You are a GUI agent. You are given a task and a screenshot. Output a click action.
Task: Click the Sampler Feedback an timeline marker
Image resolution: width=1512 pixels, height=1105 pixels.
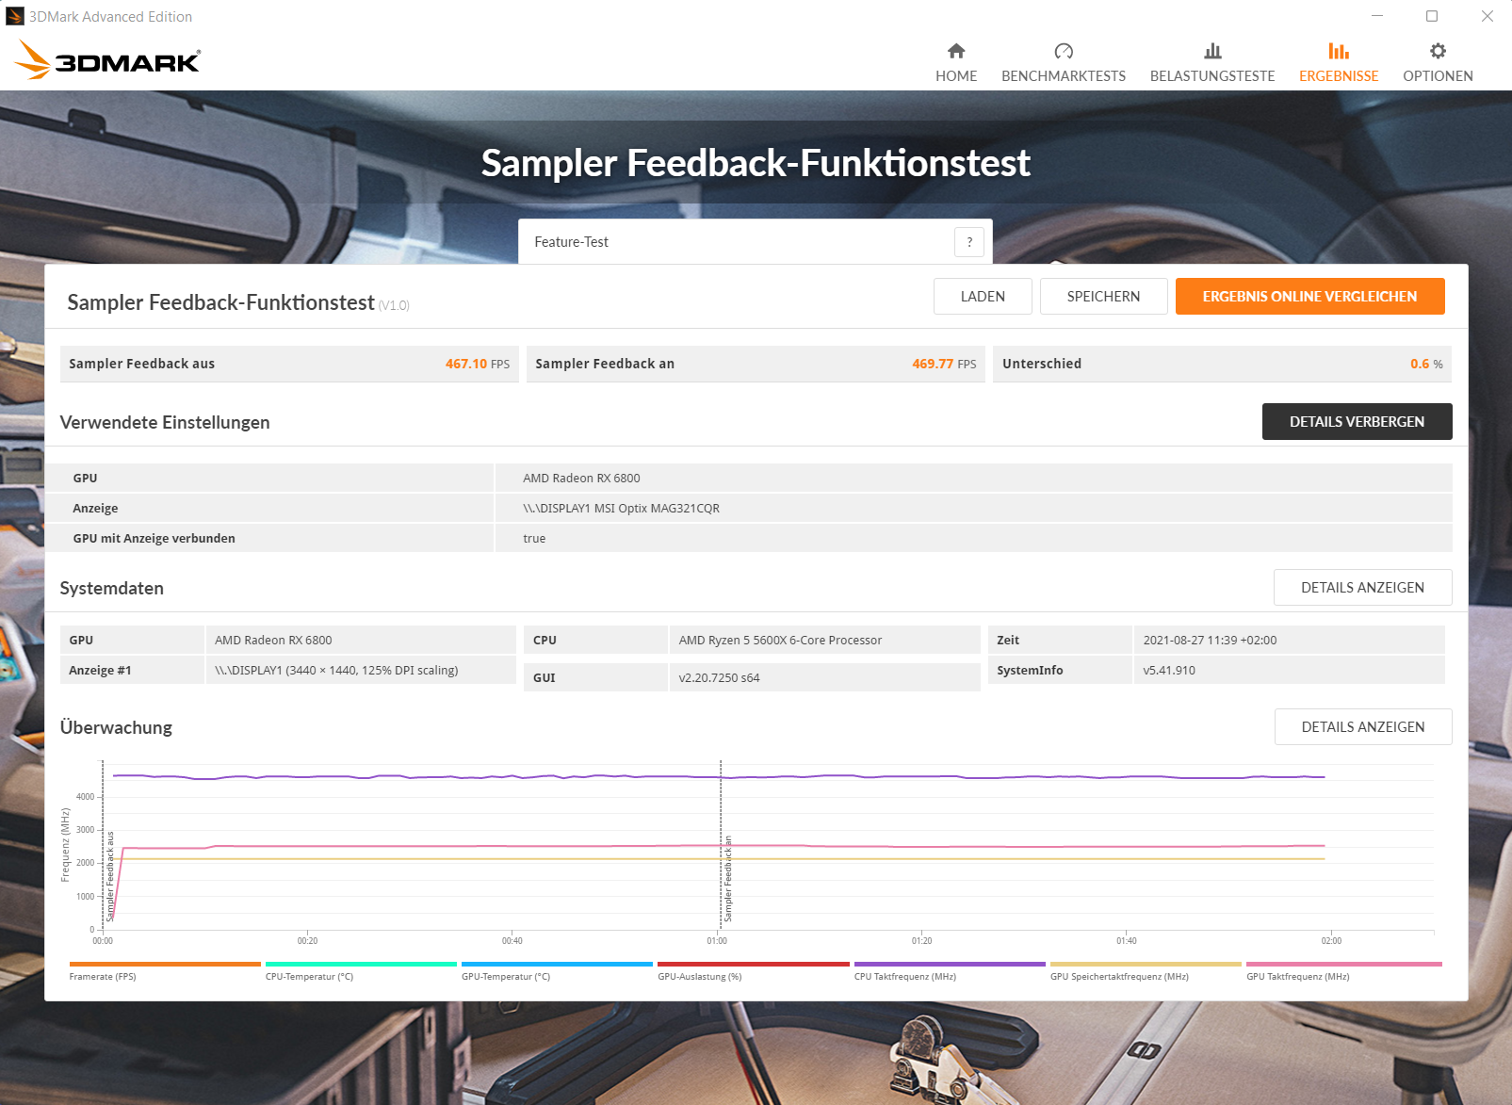[727, 879]
